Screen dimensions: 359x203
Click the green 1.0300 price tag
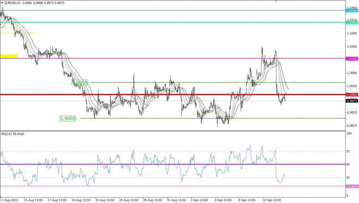pyautogui.click(x=351, y=23)
